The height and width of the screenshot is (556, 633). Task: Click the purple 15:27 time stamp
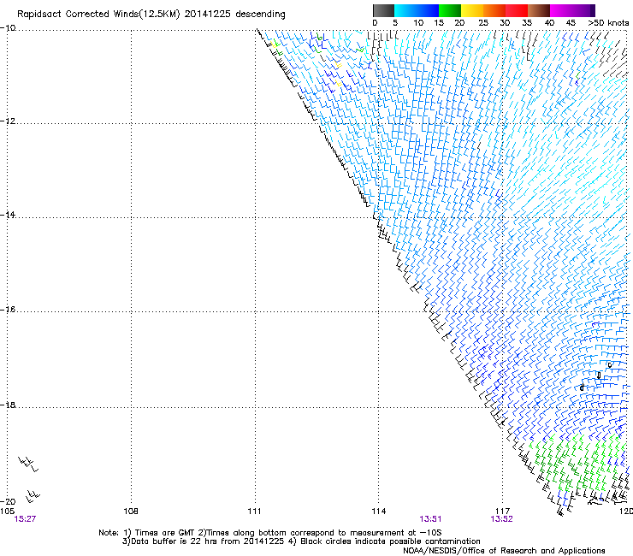[x=25, y=519]
